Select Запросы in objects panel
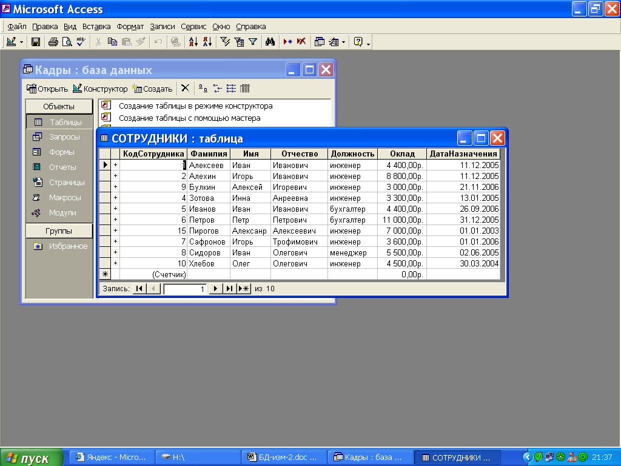The height and width of the screenshot is (466, 621). tap(59, 137)
